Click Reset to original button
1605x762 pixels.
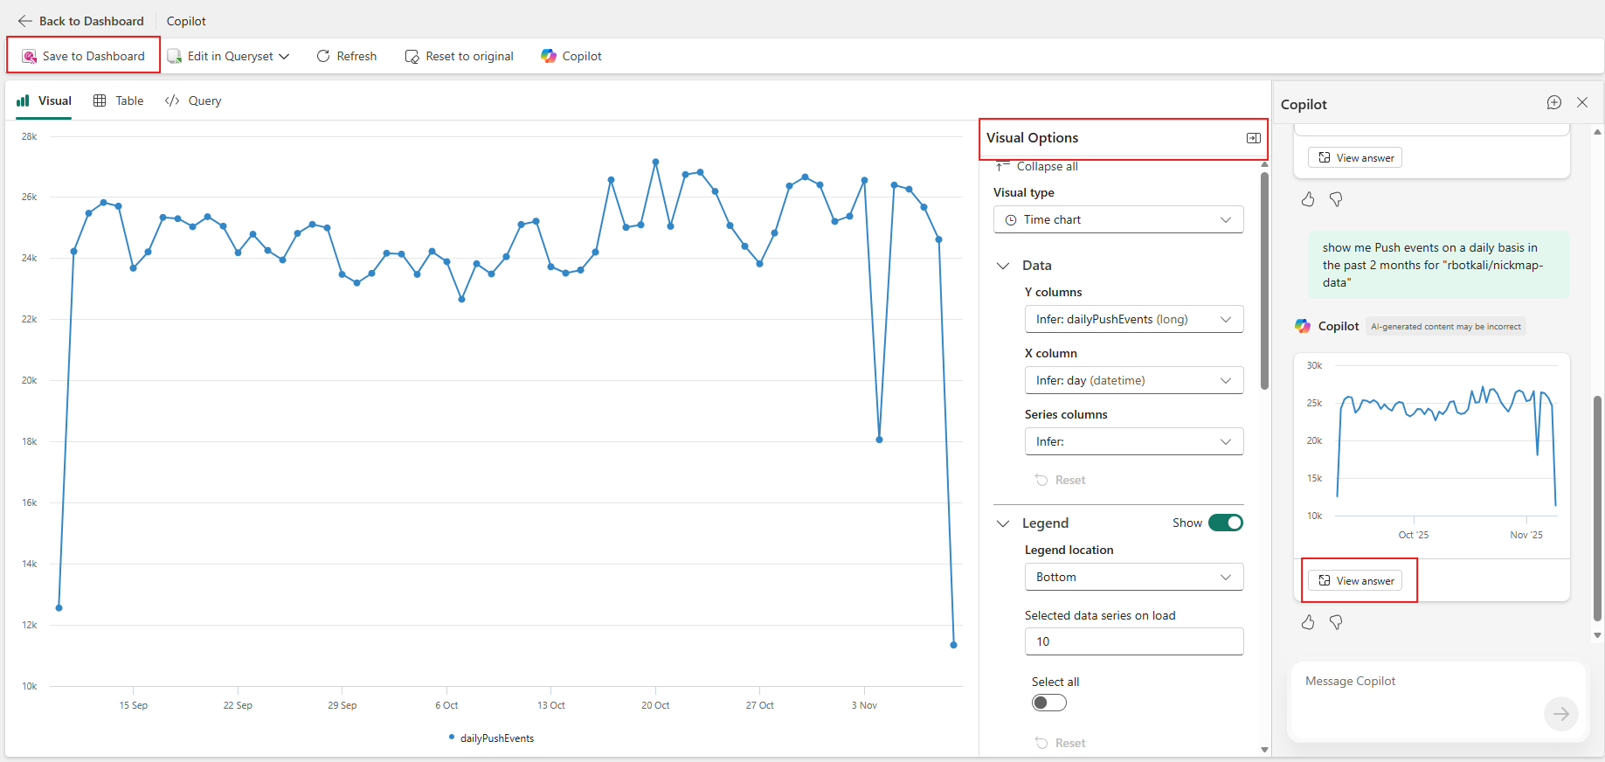pyautogui.click(x=460, y=56)
